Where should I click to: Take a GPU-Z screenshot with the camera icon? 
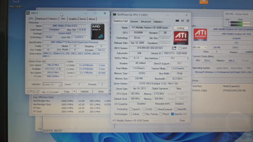[x=177, y=21]
